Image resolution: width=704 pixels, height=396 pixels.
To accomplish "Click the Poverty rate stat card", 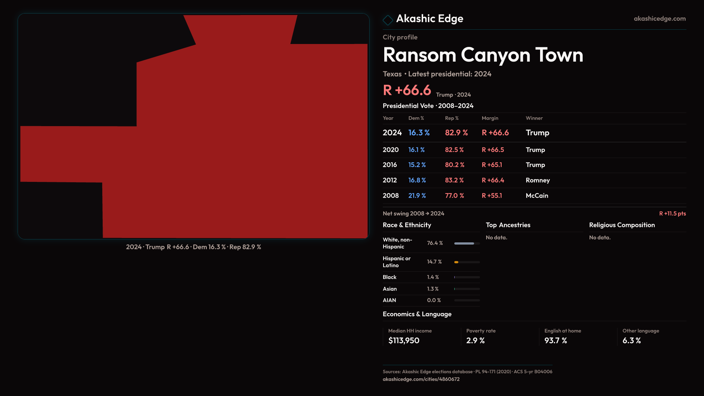I will click(480, 336).
